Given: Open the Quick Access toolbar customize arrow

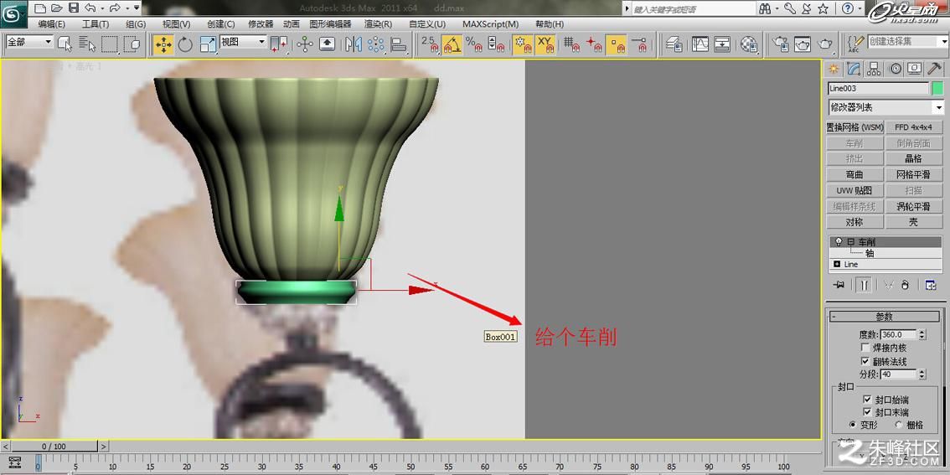Looking at the screenshot, I should pyautogui.click(x=137, y=8).
